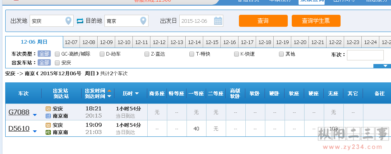Click the 103 no-seat count for D5610

333,128
